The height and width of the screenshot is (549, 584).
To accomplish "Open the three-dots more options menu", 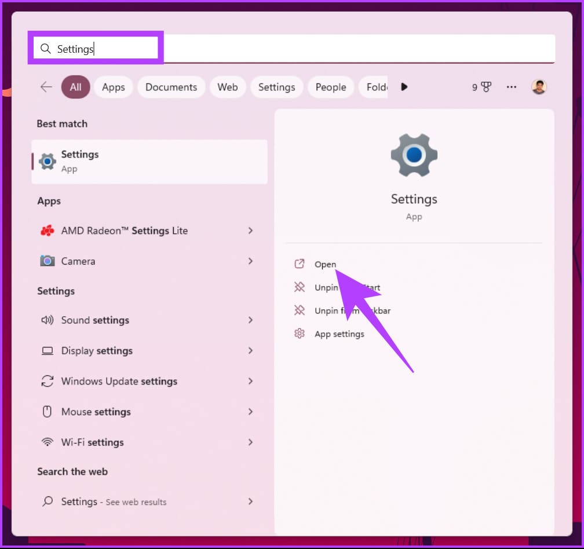I will (512, 87).
